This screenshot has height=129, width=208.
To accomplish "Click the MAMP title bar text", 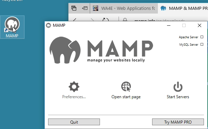I will 59,25.
